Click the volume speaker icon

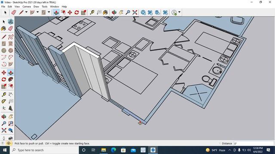[249, 150]
